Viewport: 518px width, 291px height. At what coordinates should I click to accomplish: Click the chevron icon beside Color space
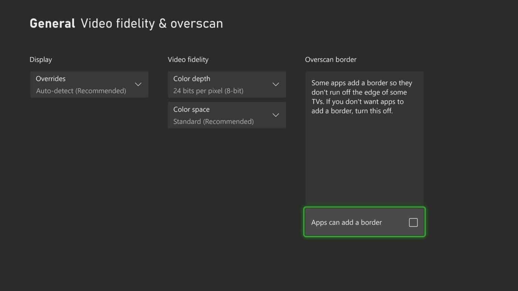pos(276,115)
